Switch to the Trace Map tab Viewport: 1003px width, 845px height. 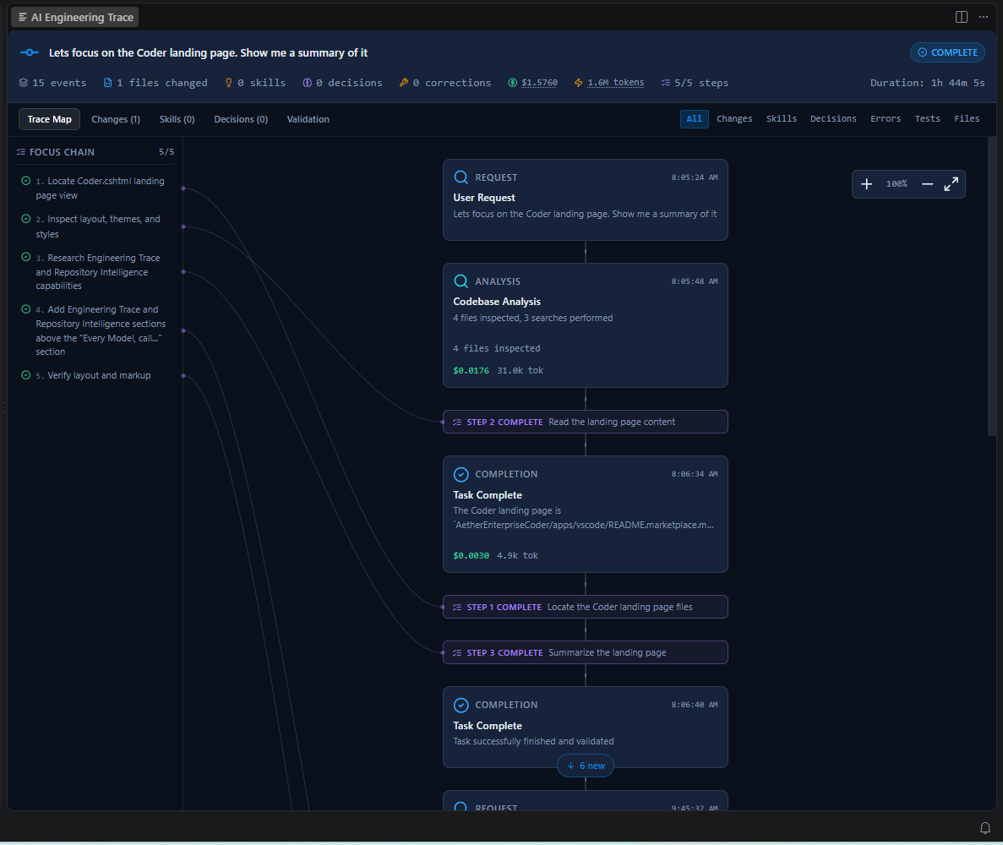tap(49, 119)
